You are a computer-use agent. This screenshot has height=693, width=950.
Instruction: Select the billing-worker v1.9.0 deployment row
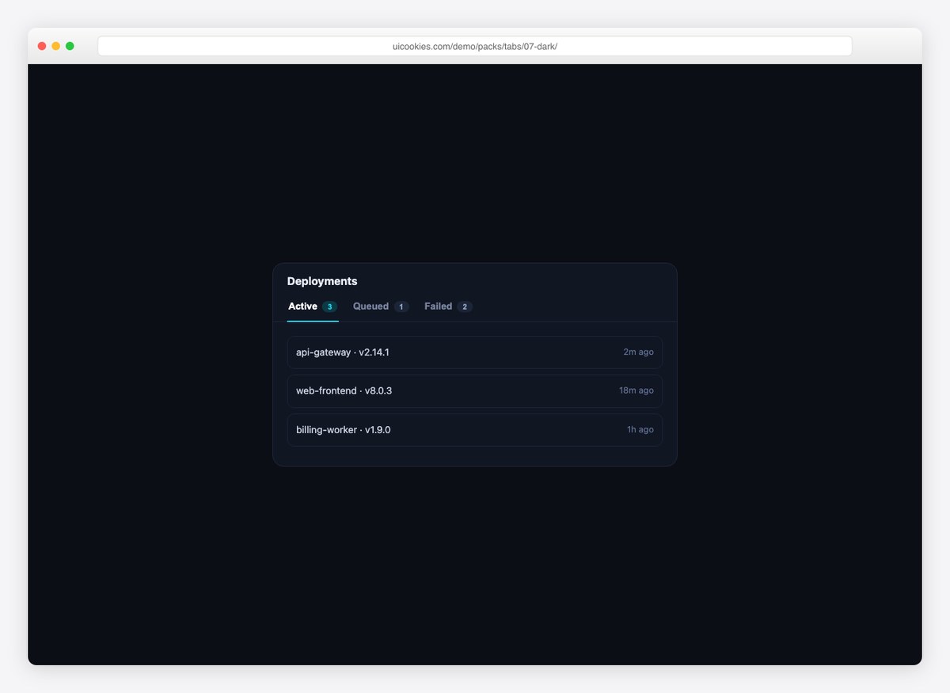[475, 430]
